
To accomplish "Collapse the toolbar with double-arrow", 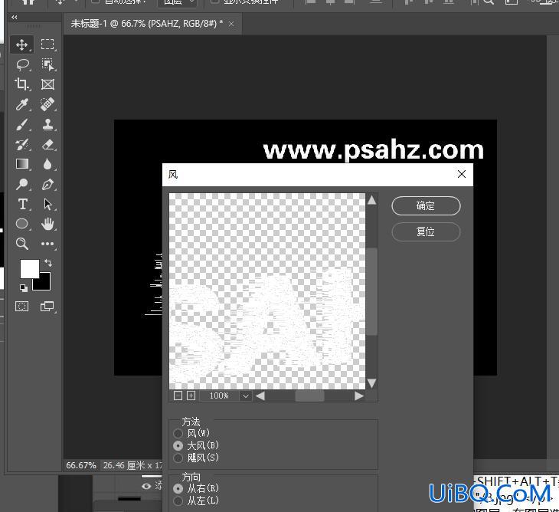I will 15,17.
